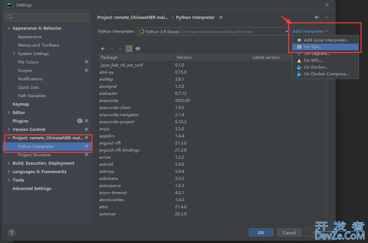Open Appearance settings page
368x243 pixels.
[30, 37]
